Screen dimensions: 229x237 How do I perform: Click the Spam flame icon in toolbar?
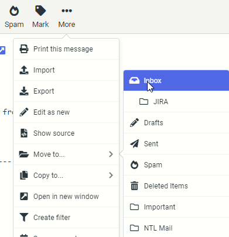(14, 11)
